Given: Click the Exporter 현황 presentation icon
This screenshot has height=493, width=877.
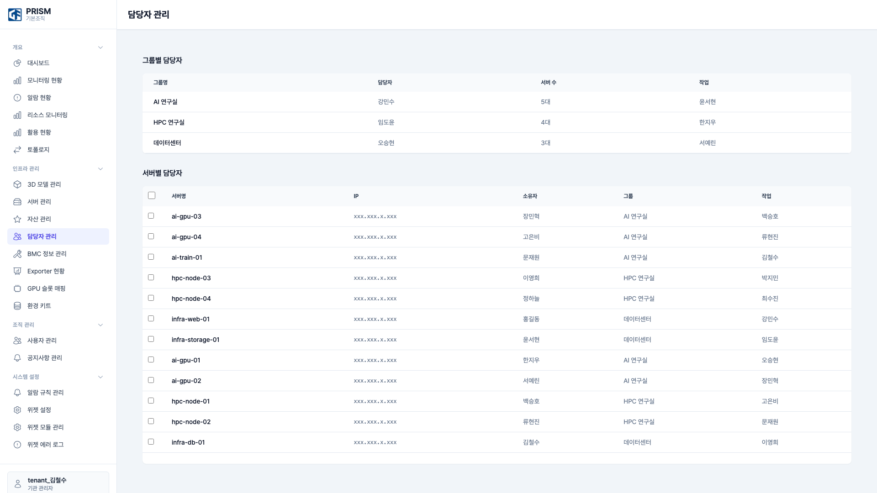Looking at the screenshot, I should click(17, 271).
